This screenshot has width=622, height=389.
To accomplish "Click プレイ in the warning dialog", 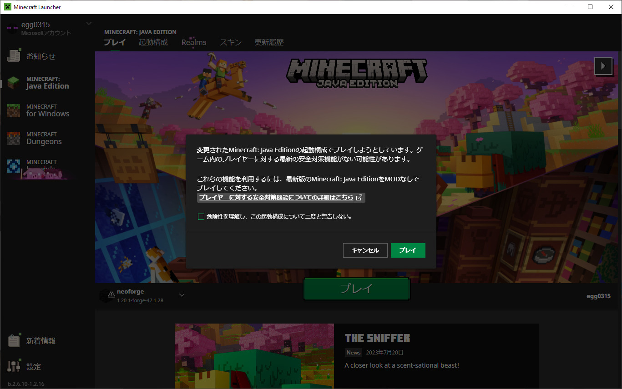I will tap(408, 250).
